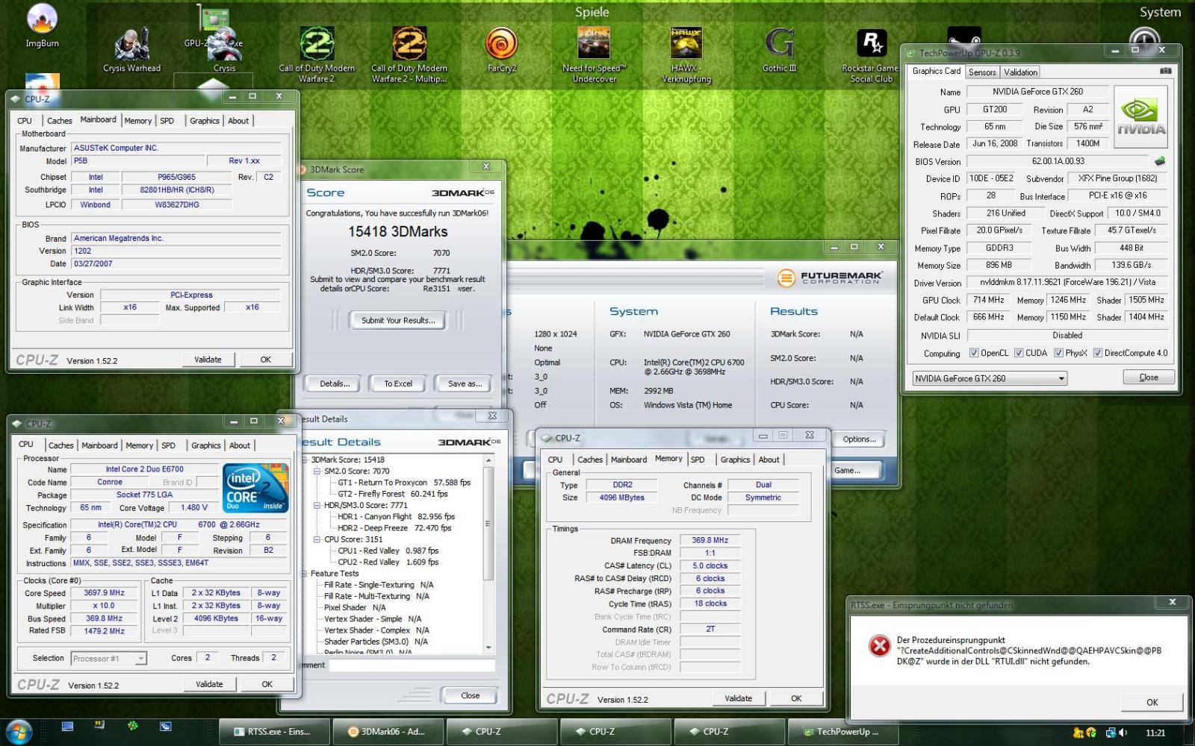Collapse the 3DMark Score tree node
This screenshot has width=1195, height=746.
(x=305, y=460)
